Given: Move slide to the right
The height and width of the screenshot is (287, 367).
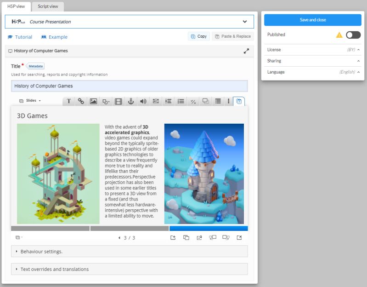Looking at the screenshot, I should (x=226, y=238).
